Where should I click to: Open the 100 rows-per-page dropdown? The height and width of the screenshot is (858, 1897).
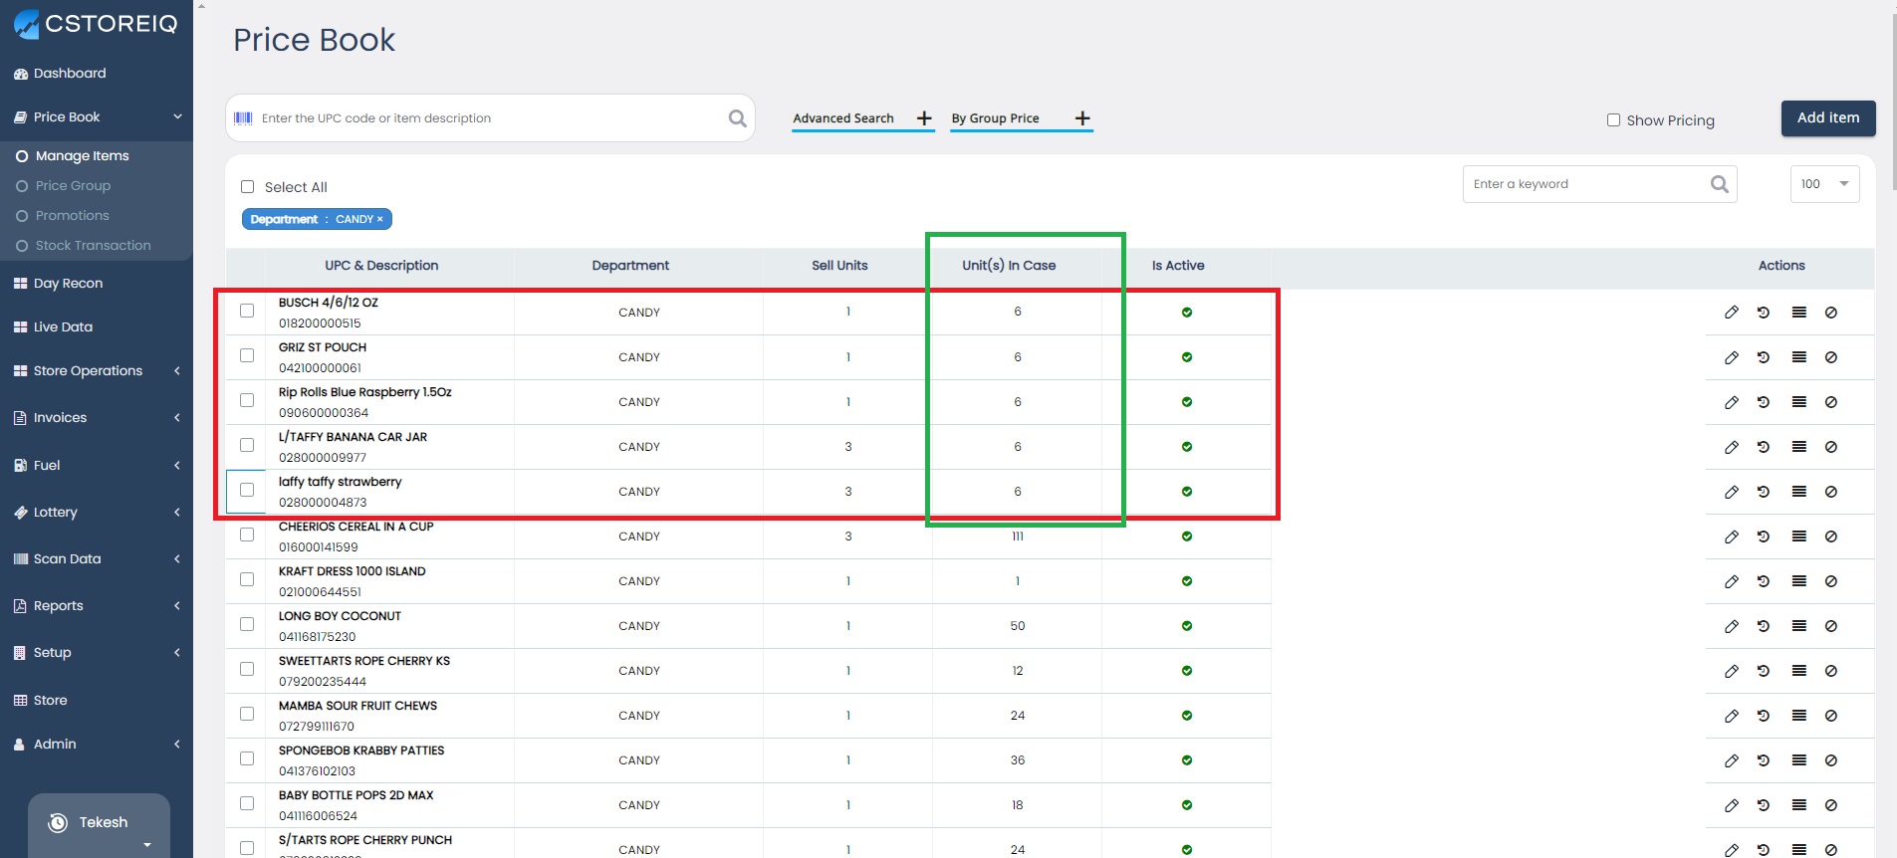pos(1824,184)
